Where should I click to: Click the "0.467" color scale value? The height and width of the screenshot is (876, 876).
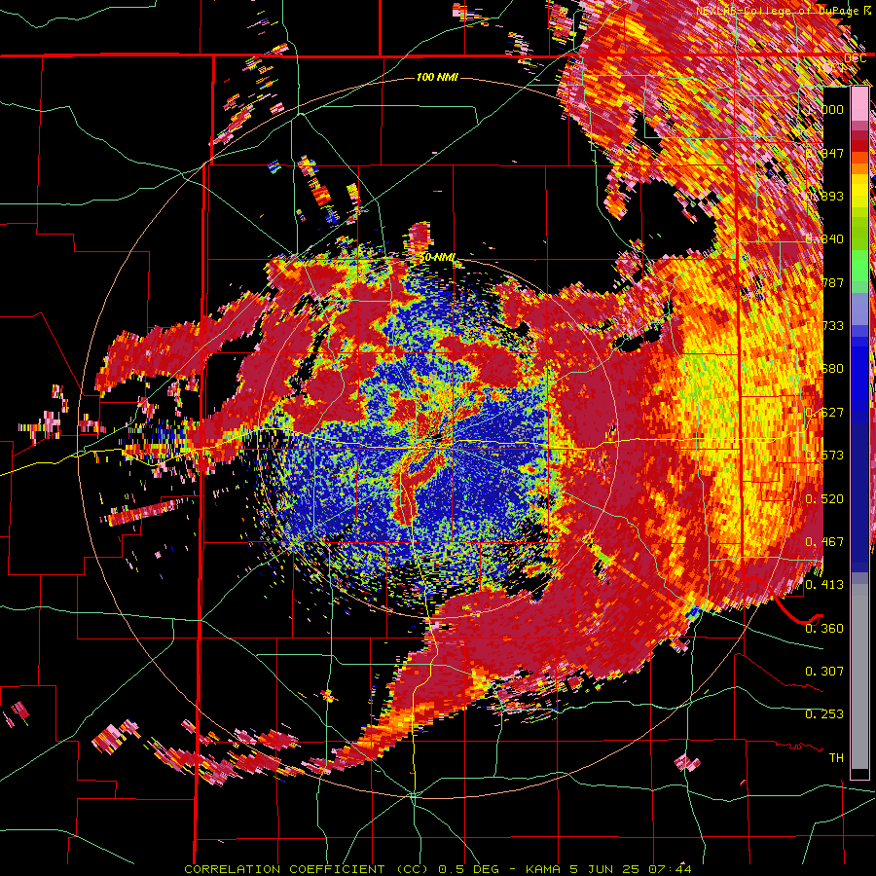(x=824, y=541)
